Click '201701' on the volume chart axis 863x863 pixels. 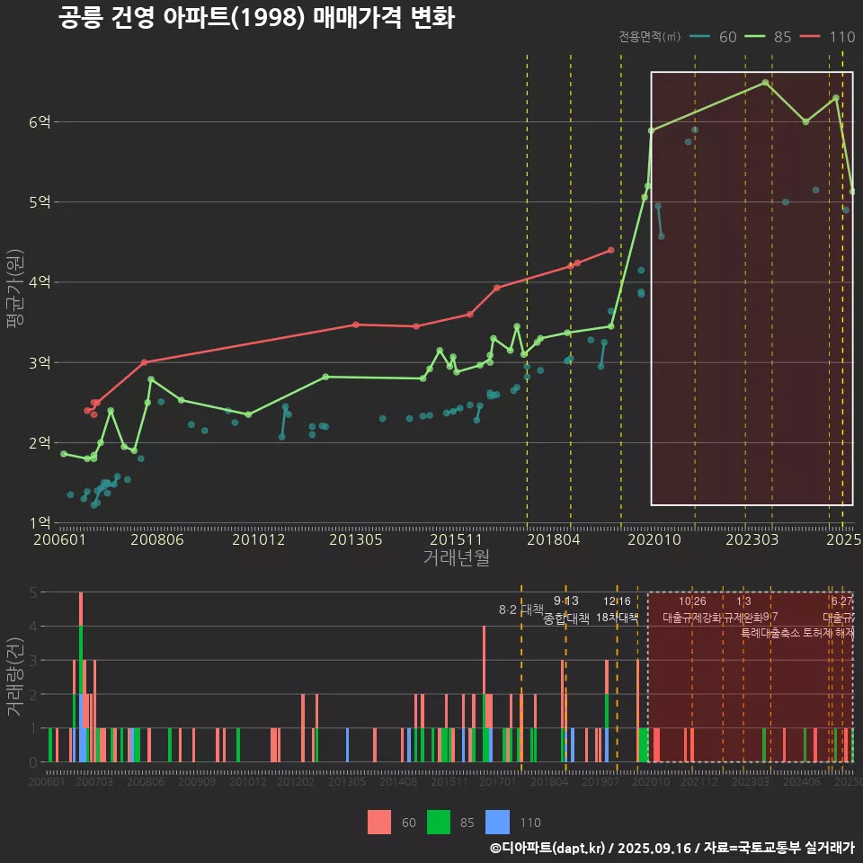(497, 781)
